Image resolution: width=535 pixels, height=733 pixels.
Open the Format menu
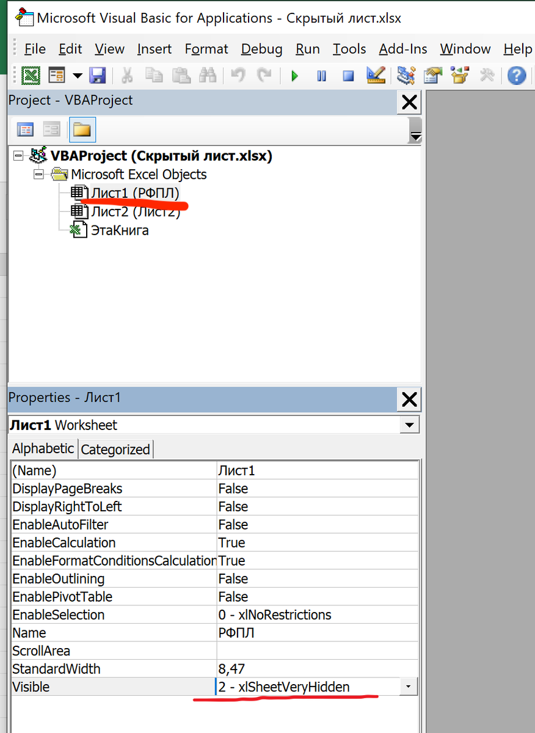click(206, 49)
